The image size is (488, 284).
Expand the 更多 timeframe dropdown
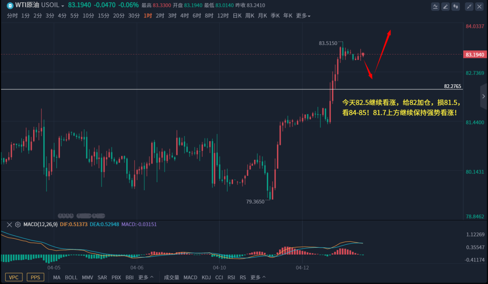tap(303, 16)
